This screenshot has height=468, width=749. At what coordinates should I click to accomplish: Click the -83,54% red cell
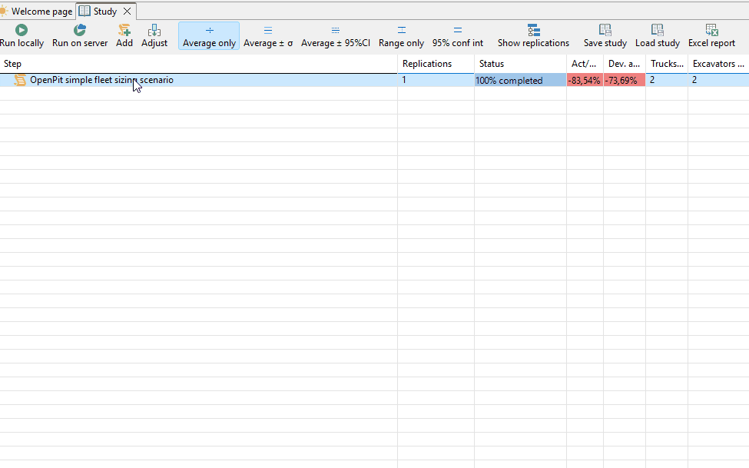coord(585,81)
